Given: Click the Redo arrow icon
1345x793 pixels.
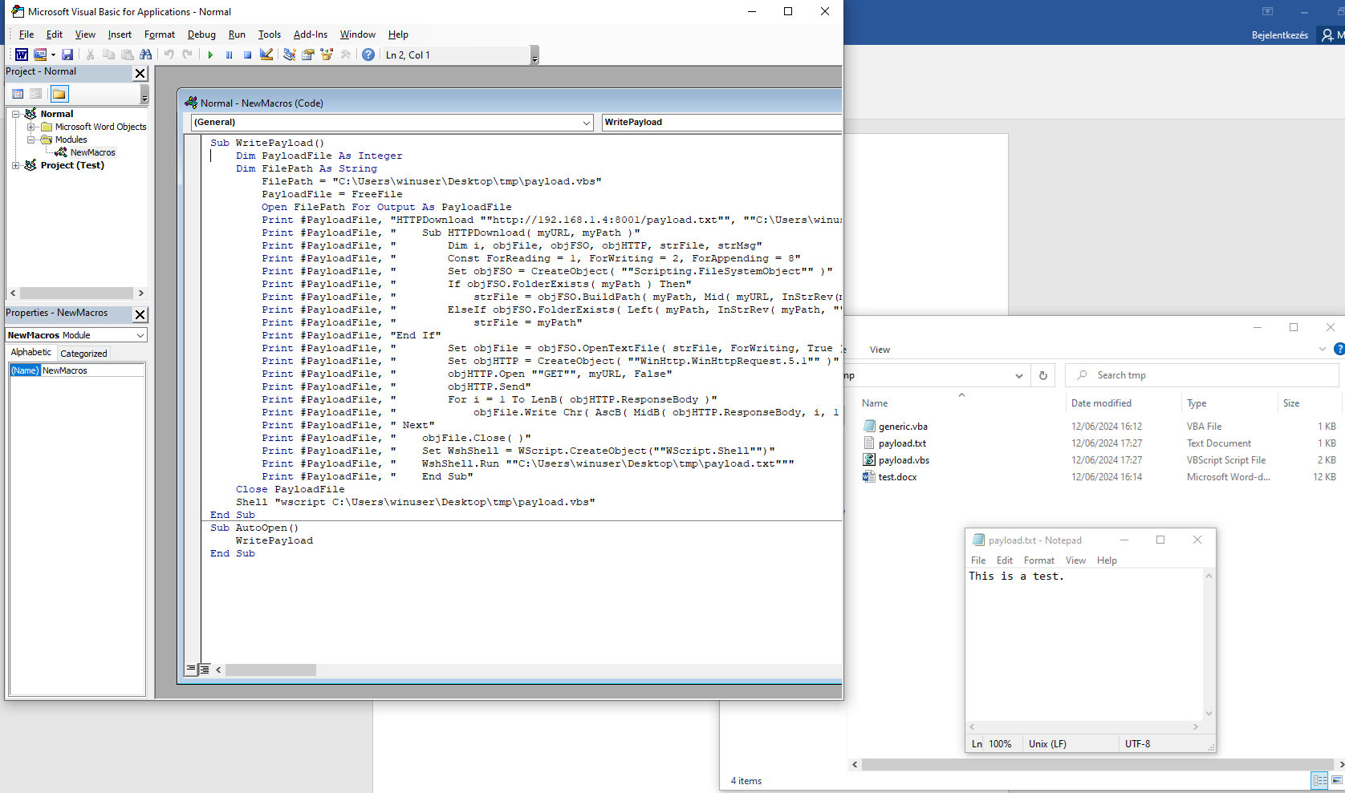Looking at the screenshot, I should (187, 55).
